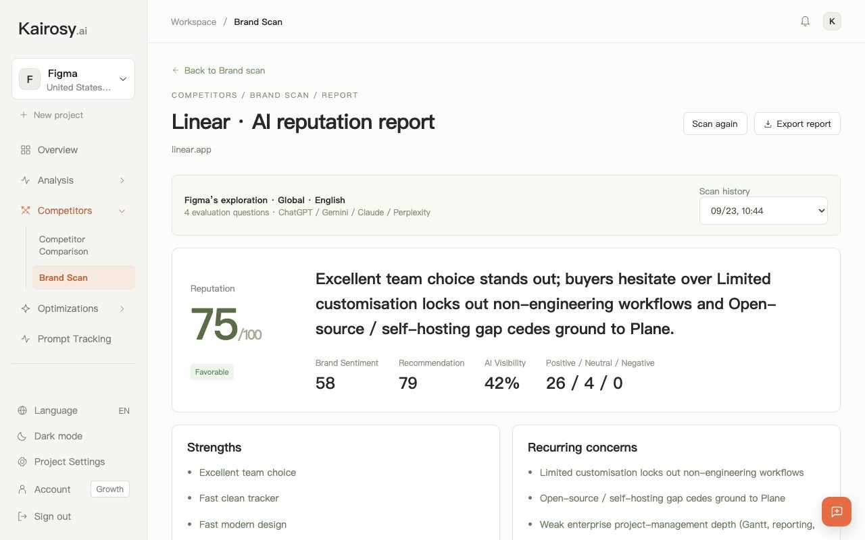The width and height of the screenshot is (865, 540).
Task: Click the Workspace breadcrumb
Action: pyautogui.click(x=193, y=22)
